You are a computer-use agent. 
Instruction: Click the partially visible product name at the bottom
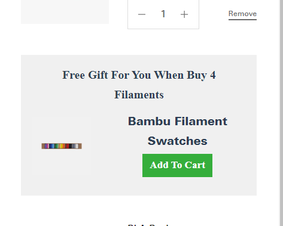pyautogui.click(x=148, y=225)
